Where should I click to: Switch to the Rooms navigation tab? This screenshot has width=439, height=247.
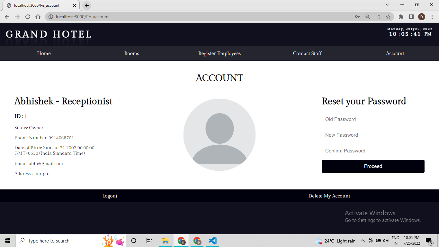(x=131, y=53)
